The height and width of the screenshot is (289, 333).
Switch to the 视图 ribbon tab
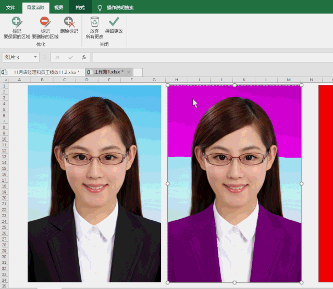(x=59, y=8)
